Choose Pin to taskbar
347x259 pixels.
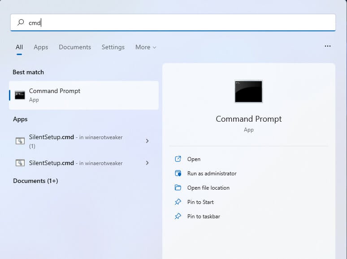pos(204,217)
